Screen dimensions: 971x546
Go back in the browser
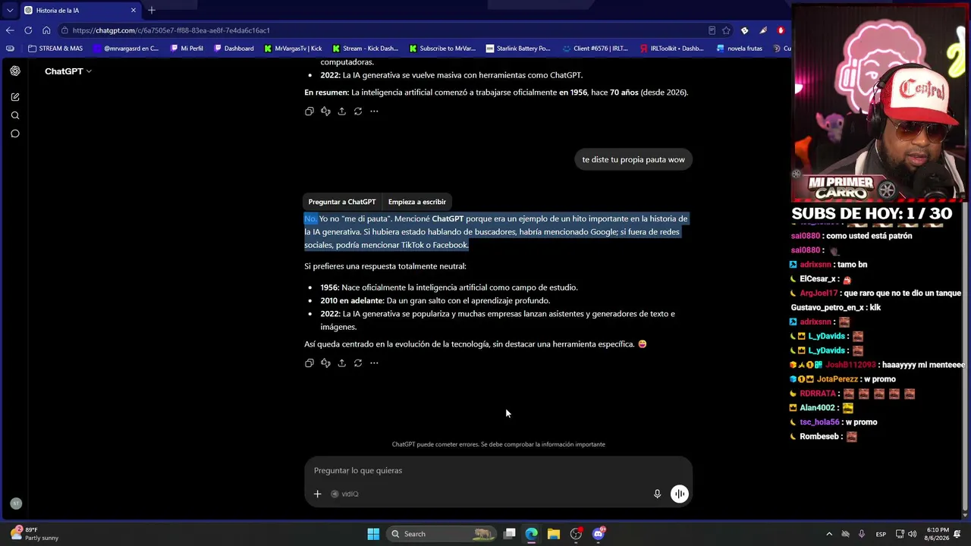[10, 30]
